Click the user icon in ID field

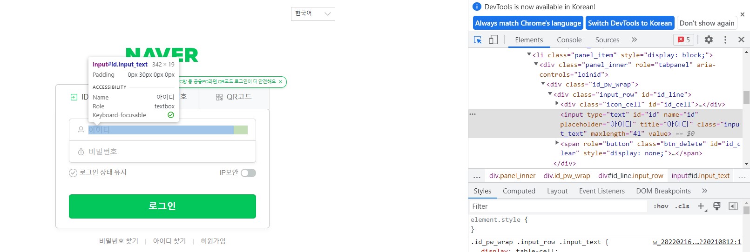81,130
